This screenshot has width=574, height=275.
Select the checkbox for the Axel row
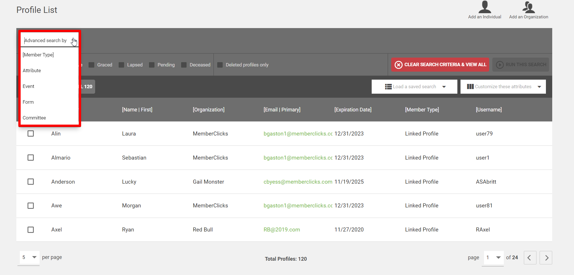click(x=31, y=230)
